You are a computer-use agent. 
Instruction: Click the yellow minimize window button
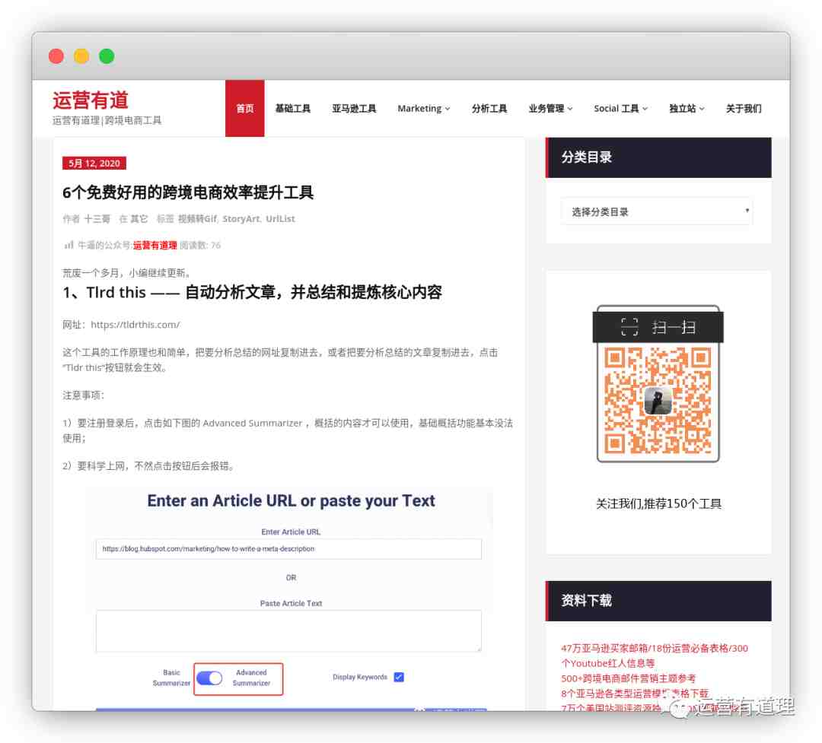point(81,56)
